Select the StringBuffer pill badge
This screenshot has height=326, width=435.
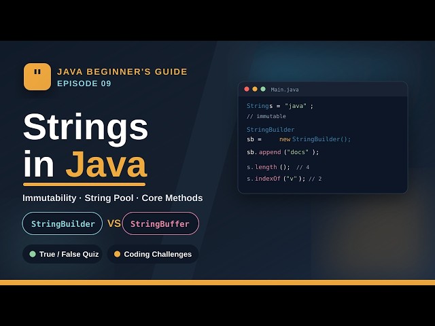point(160,223)
